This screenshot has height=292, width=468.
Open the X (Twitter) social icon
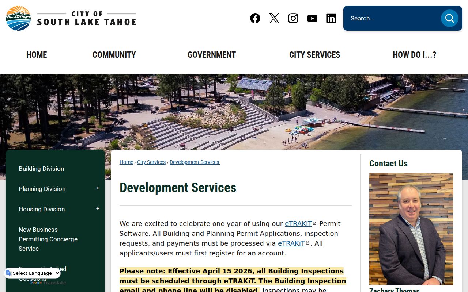pos(274,18)
